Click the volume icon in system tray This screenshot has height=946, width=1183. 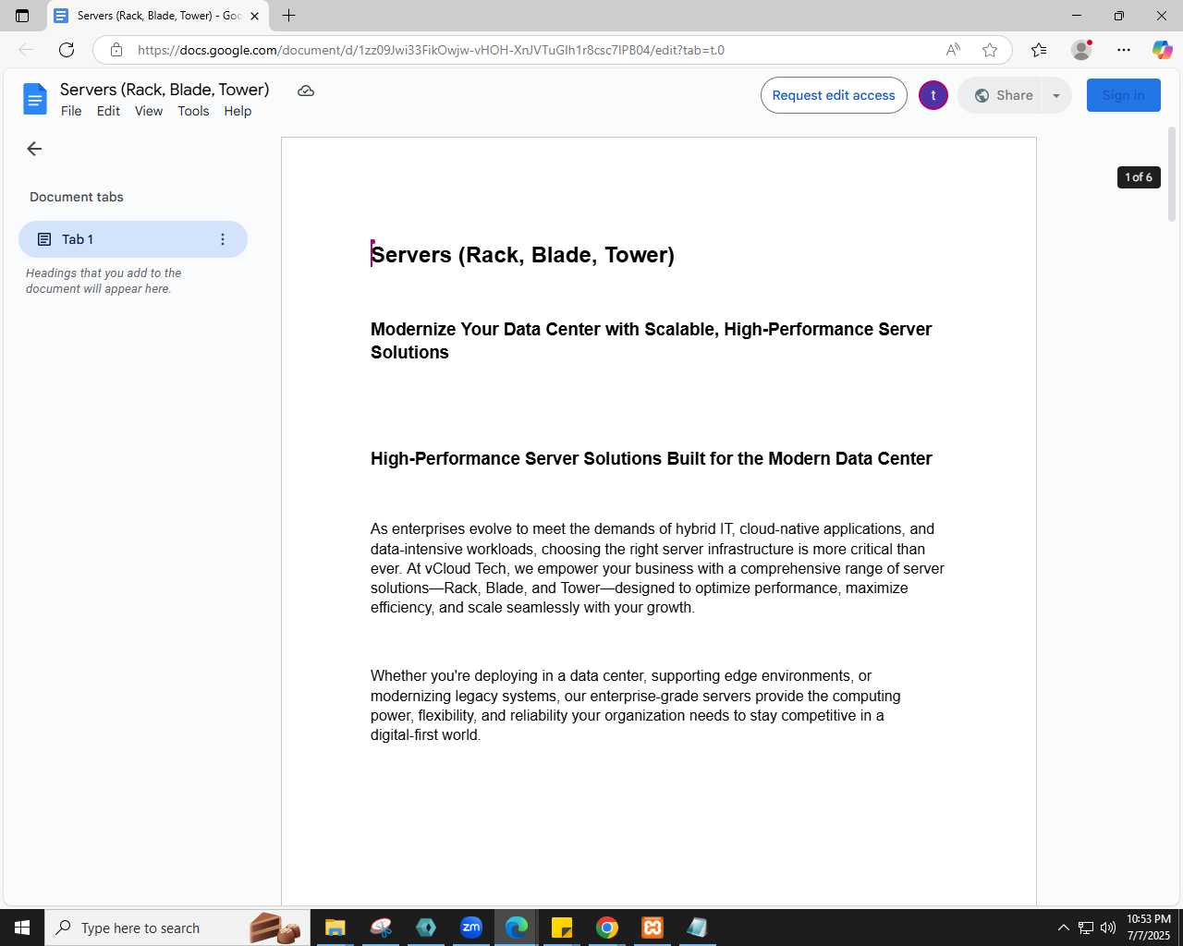(1108, 928)
